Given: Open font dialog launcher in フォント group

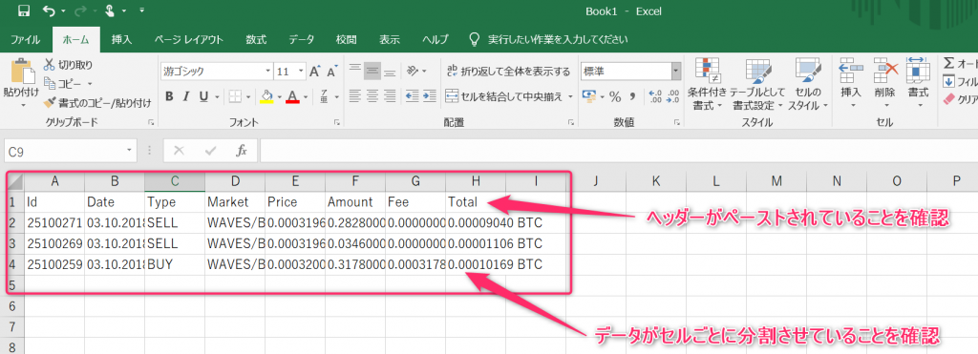Looking at the screenshot, I should coord(336,123).
